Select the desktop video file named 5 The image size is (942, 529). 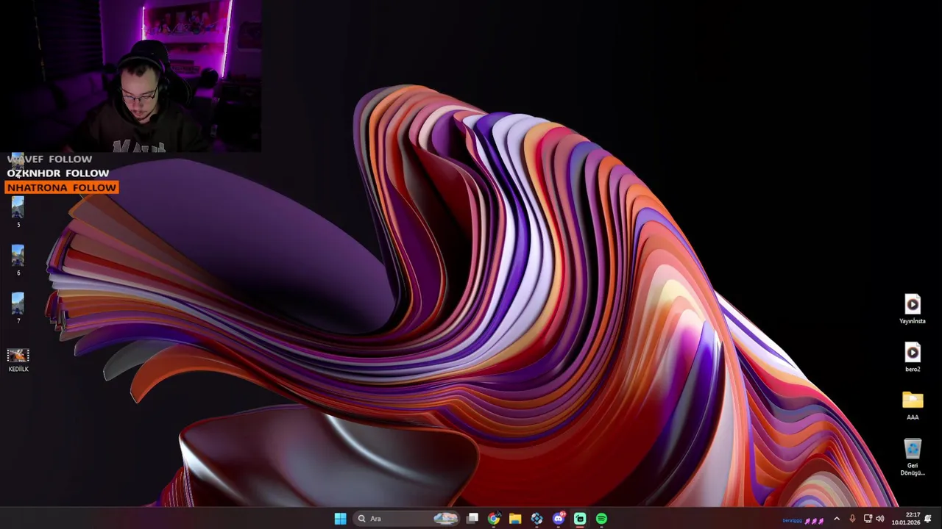18,212
